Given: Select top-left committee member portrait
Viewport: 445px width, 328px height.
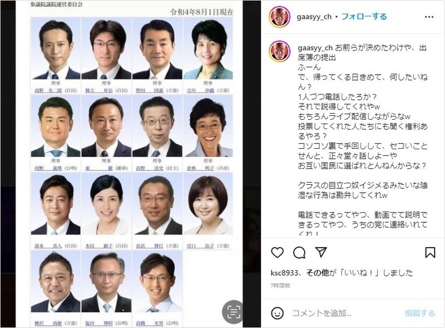Looking at the screenshot, I should tap(56, 48).
